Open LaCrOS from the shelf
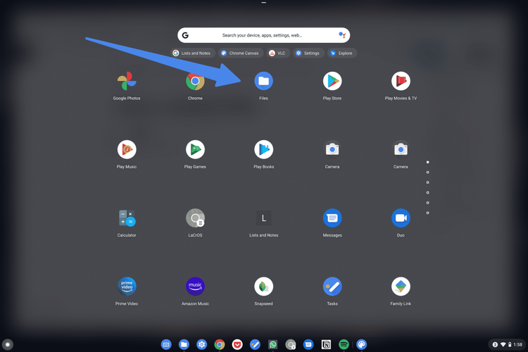The height and width of the screenshot is (352, 528). coord(291,344)
